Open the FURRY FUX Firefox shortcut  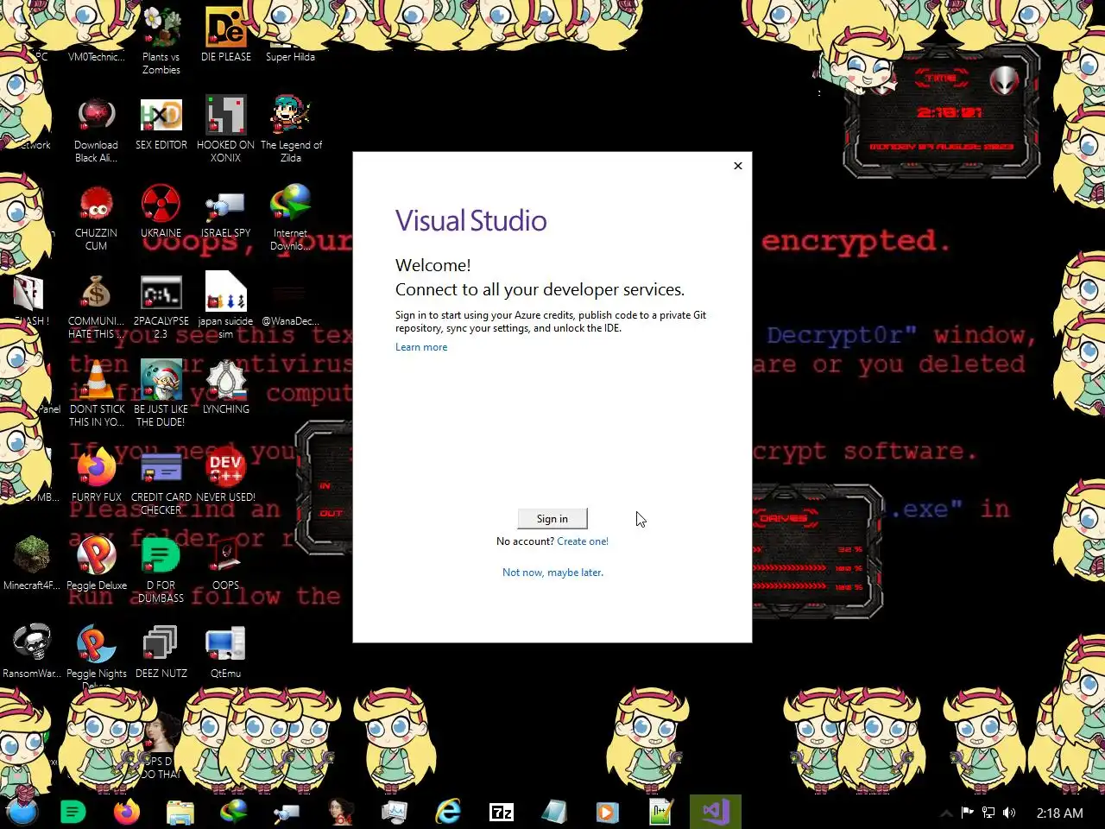tap(97, 475)
